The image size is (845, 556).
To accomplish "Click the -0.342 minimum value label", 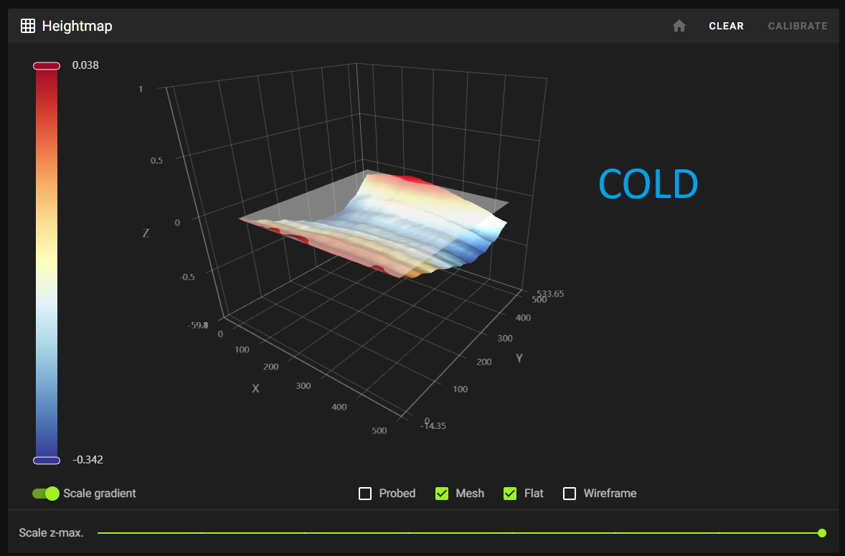I will coord(88,460).
